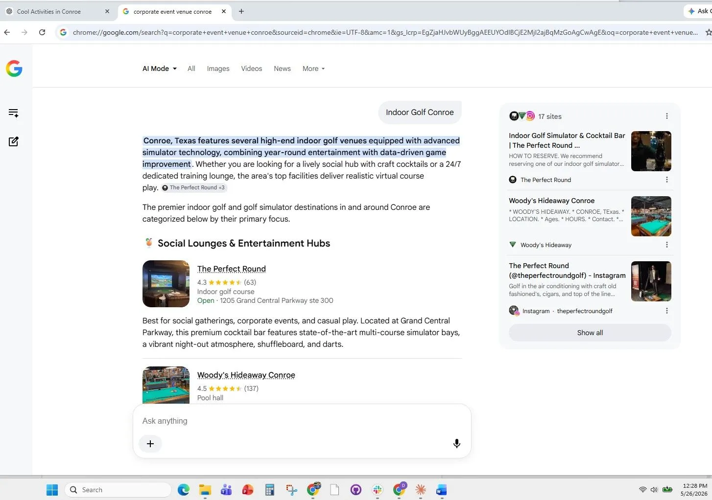Click the browser address bar URL
The height and width of the screenshot is (500, 712).
click(x=385, y=32)
